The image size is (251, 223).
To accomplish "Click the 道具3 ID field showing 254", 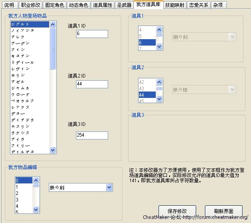I will [x=92, y=135].
